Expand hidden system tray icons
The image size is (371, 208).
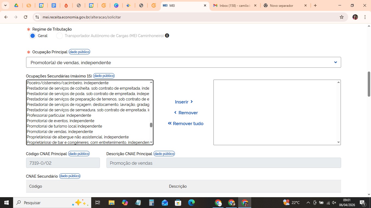tap(308, 203)
